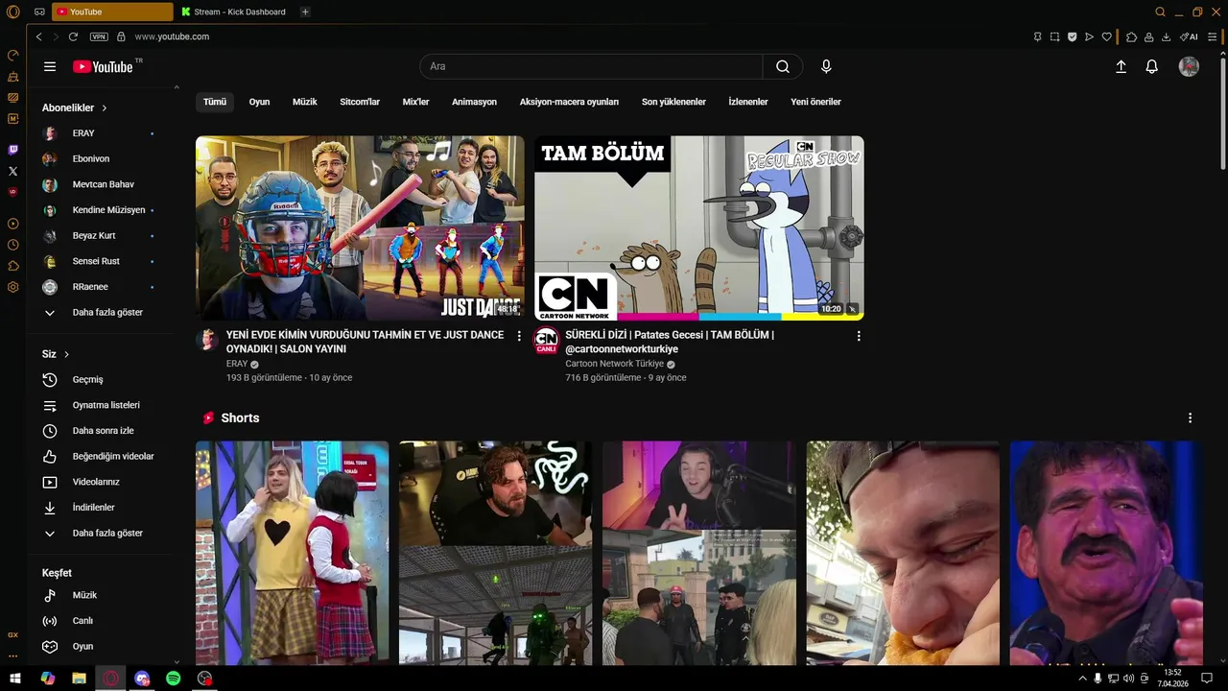1228x691 pixels.
Task: Open Opera sidebar settings gear
Action: [13, 287]
